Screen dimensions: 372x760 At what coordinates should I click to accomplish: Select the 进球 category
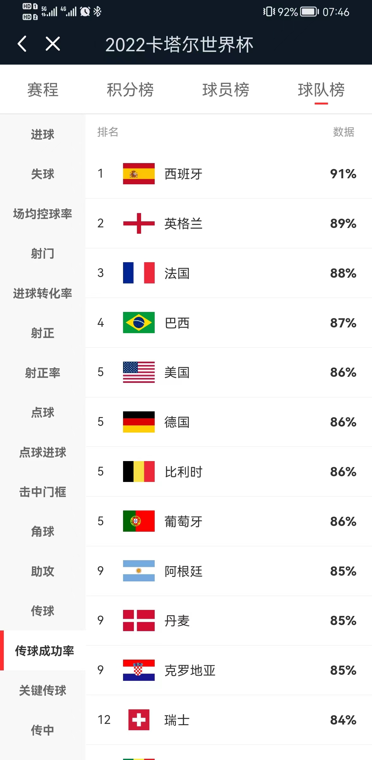click(43, 134)
